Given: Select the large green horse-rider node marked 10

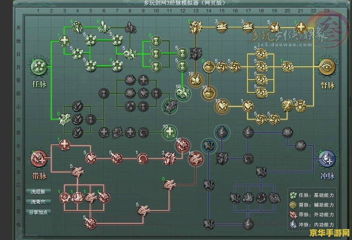Looking at the screenshot, I should coord(183,93).
